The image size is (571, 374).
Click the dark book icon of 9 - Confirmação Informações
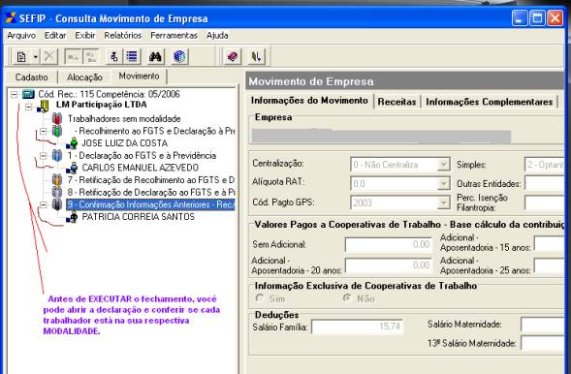click(x=57, y=204)
